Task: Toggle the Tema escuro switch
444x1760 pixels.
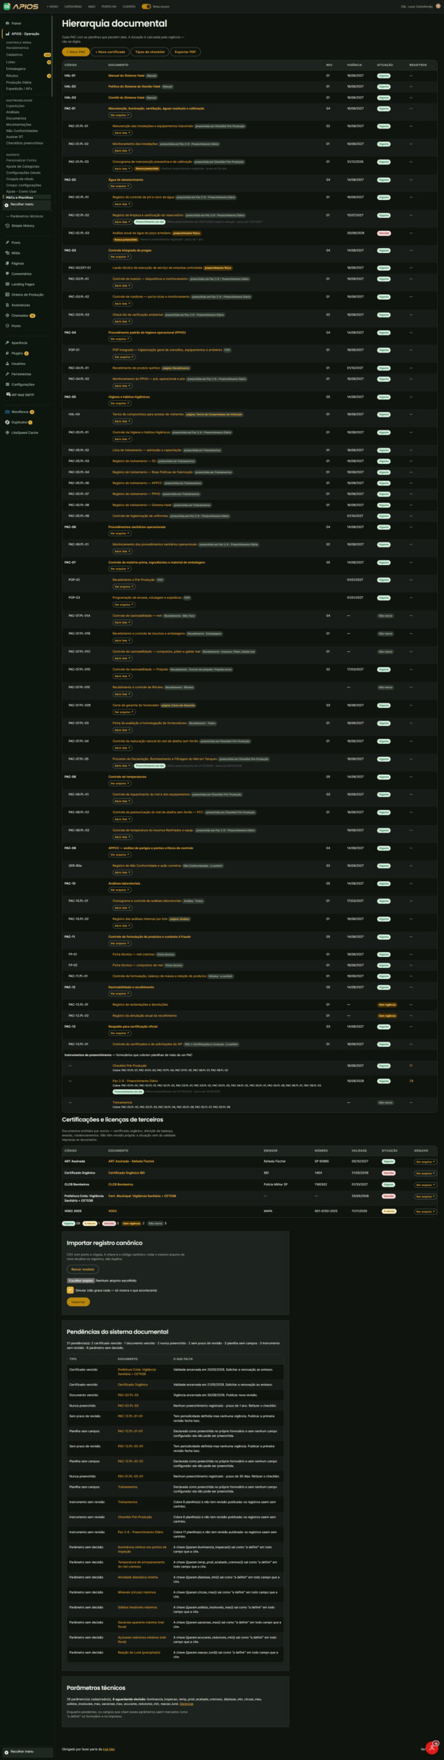Action: 146,6
